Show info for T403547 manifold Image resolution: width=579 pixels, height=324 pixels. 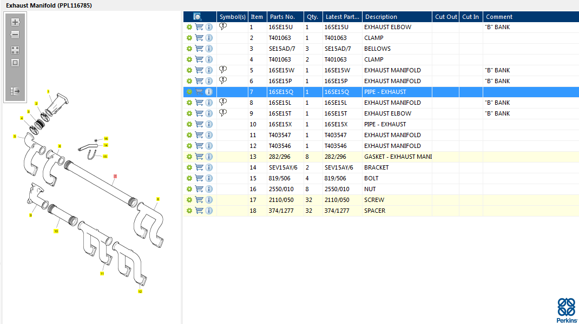click(x=209, y=135)
